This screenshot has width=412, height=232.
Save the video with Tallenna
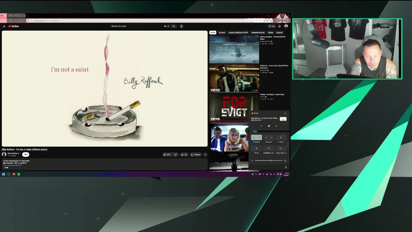pos(196,155)
